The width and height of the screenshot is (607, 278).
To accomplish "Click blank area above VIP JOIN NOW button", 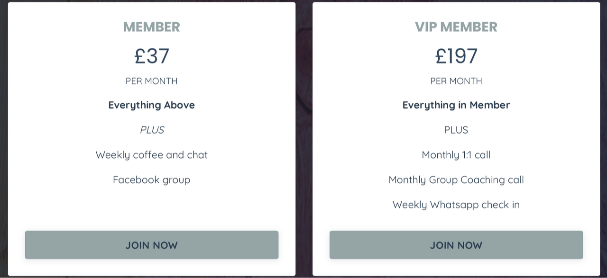I will click(x=456, y=221).
